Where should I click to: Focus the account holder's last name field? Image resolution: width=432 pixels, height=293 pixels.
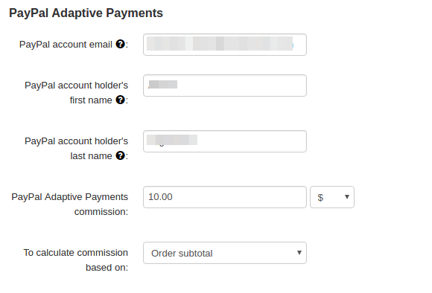pos(225,141)
